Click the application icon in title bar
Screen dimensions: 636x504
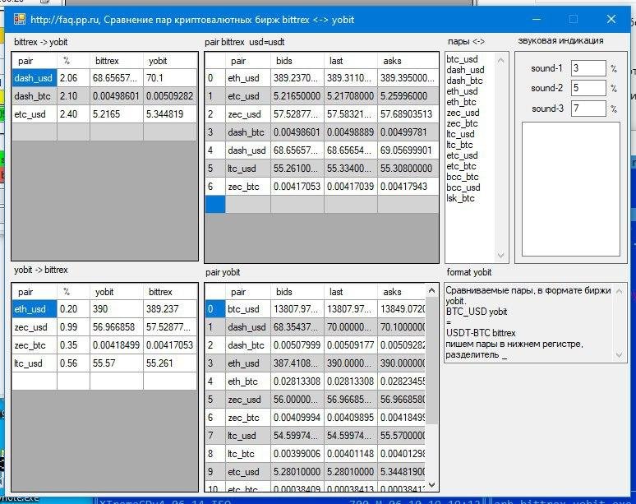(20, 19)
